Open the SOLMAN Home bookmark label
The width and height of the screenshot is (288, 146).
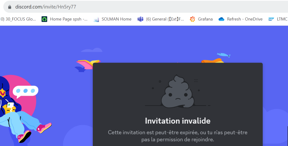pos(117,19)
